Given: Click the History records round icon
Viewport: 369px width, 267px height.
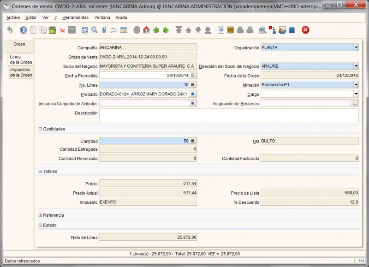Looking at the screenshot, I should (137, 30).
